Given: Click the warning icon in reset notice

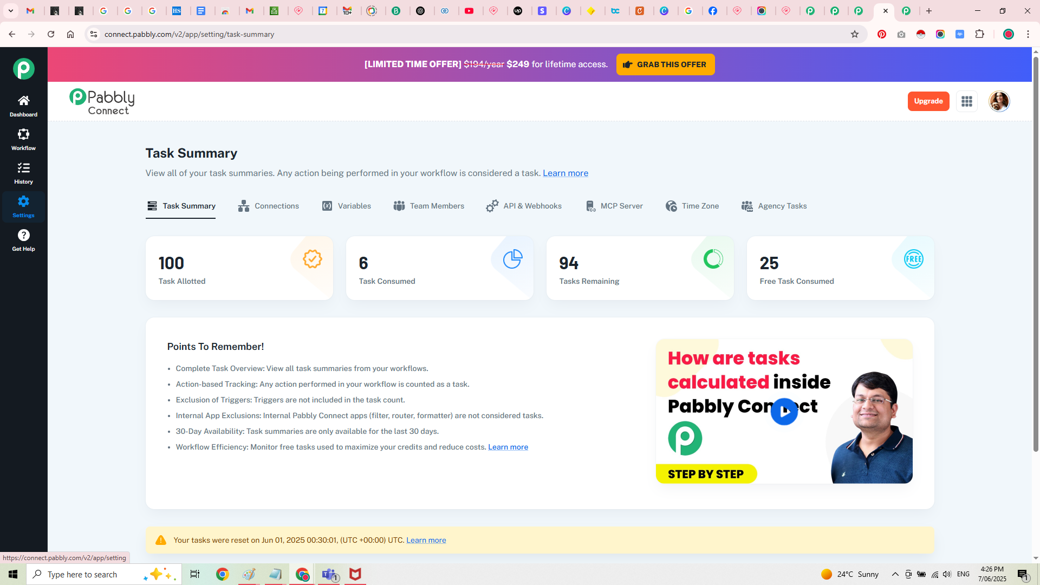Looking at the screenshot, I should [x=161, y=540].
